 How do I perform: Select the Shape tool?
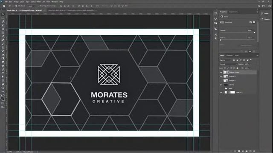[x=3, y=80]
